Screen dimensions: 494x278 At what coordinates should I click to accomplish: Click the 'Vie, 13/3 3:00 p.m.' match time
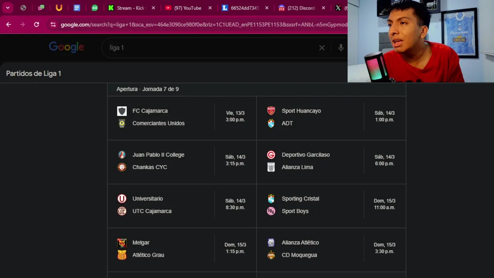235,116
